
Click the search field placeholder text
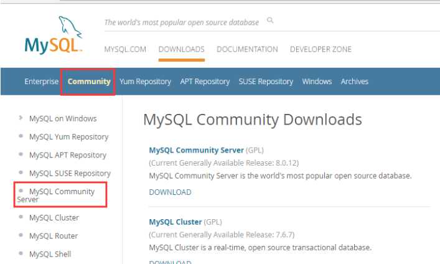click(x=182, y=22)
